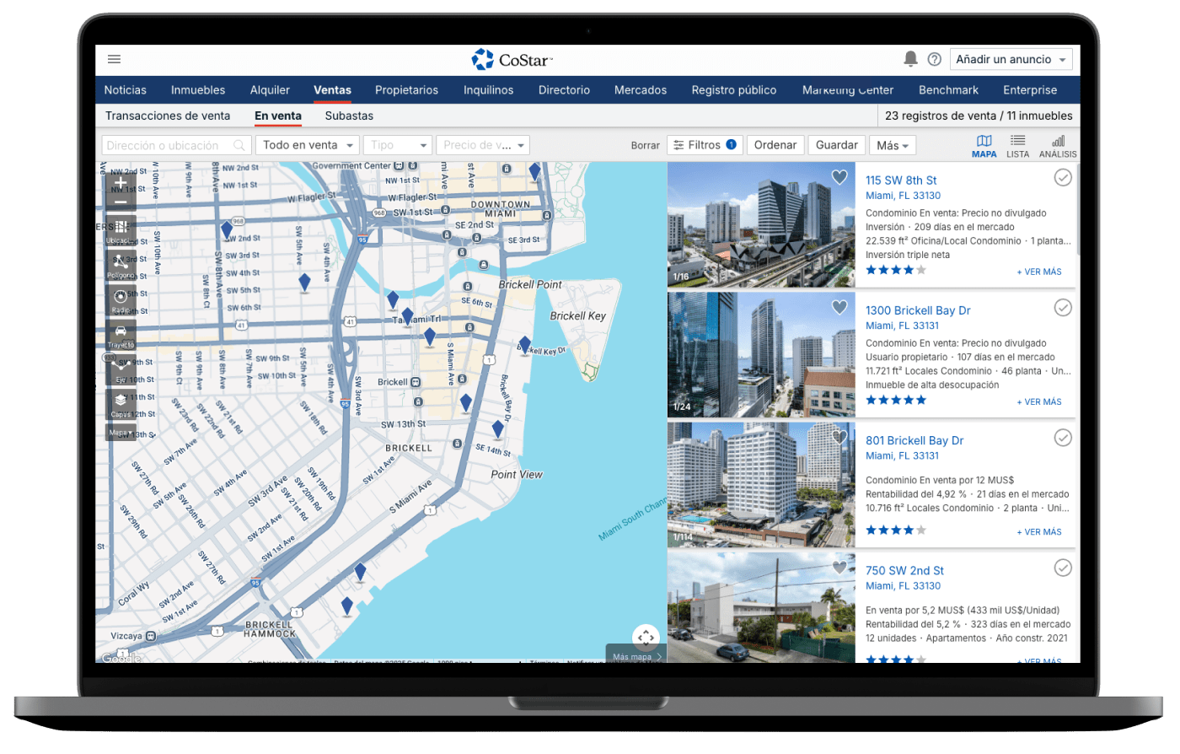Select the Polígono map drawing tool

(121, 263)
